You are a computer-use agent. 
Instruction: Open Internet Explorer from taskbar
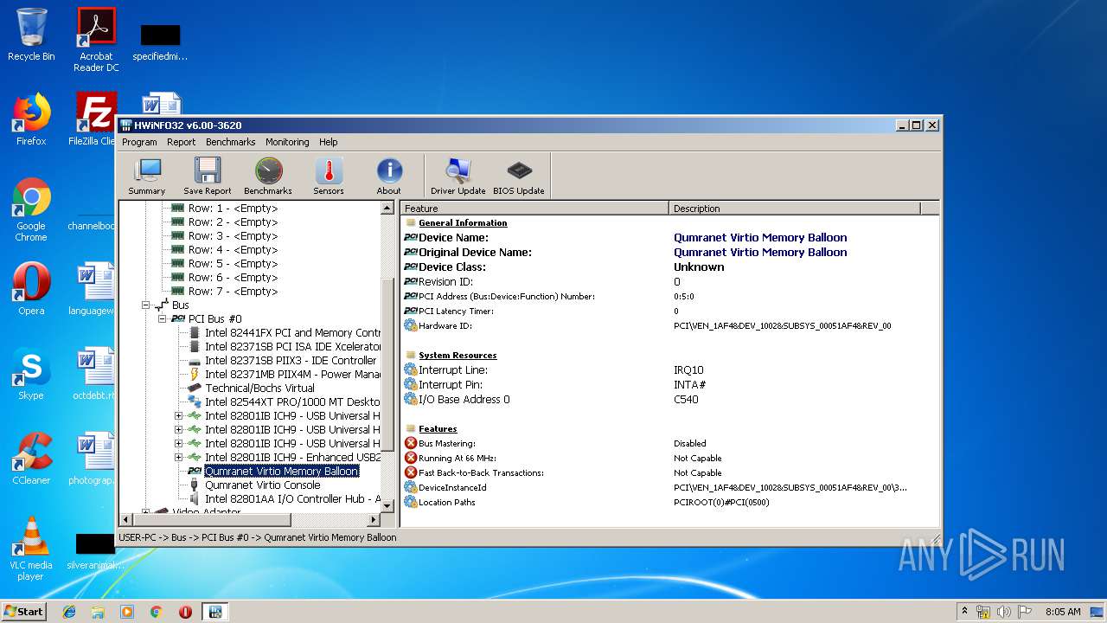point(69,612)
